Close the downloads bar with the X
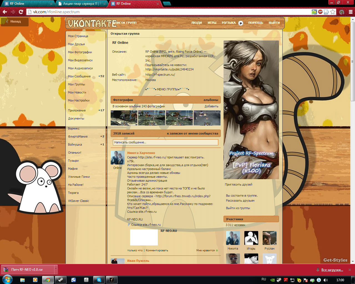The height and width of the screenshot is (284, 355). point(350,270)
